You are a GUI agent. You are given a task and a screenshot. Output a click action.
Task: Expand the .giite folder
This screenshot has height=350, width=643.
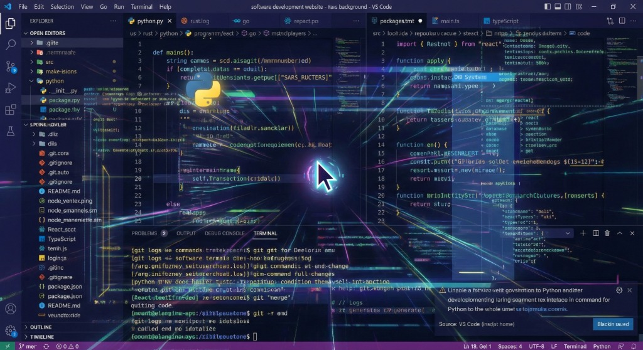[x=31, y=43]
